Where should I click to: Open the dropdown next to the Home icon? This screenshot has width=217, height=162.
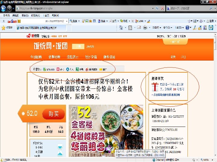(x=125, y=28)
